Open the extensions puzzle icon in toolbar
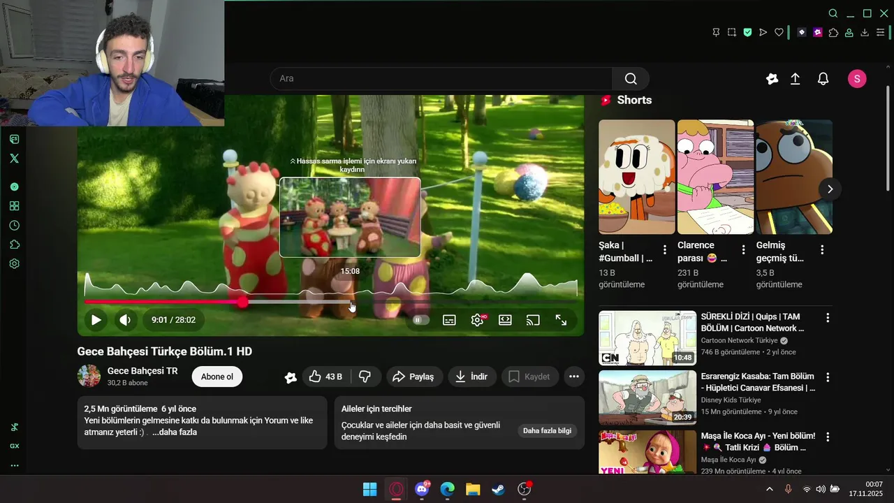The image size is (894, 503). (833, 32)
